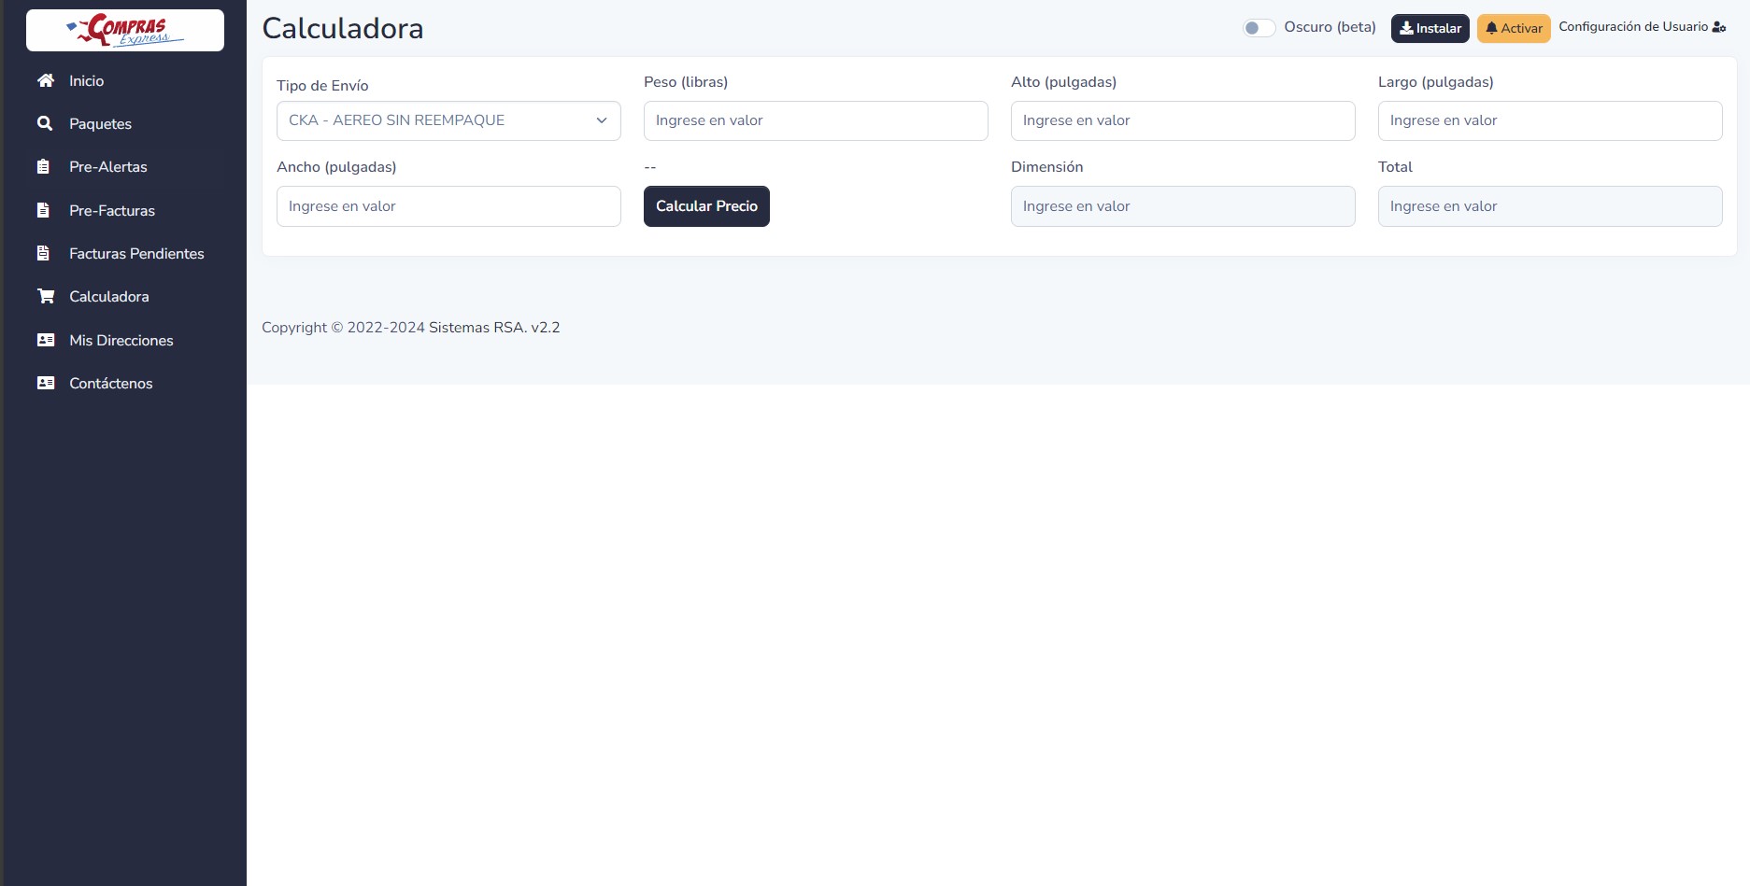Open Facturas Pendientes menu item
1750x886 pixels.
[x=136, y=254]
